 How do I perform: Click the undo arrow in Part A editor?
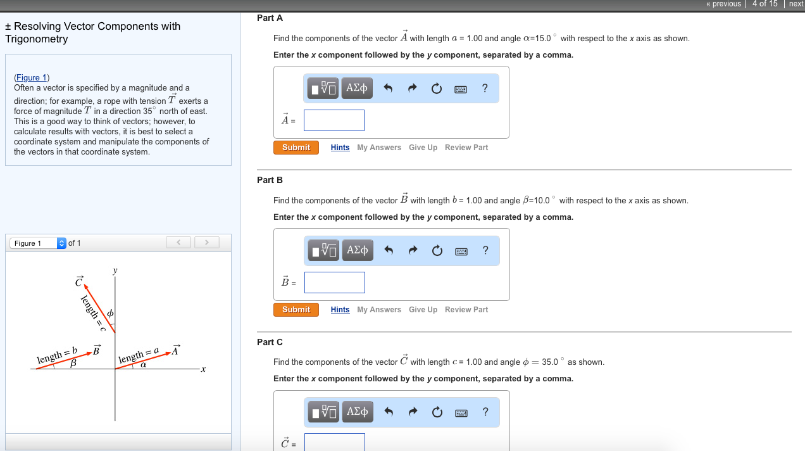pyautogui.click(x=388, y=88)
